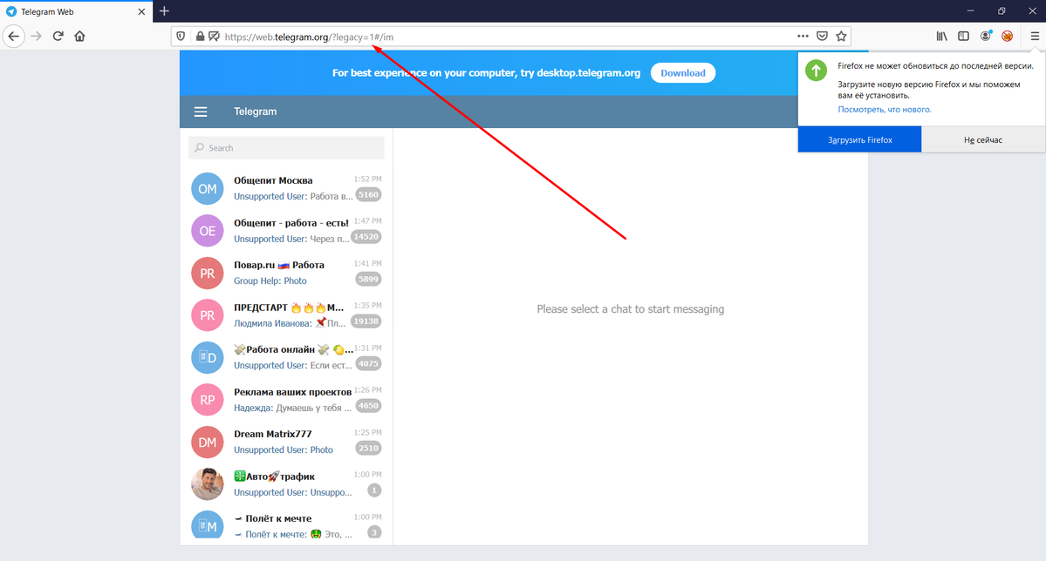View site security padlock details
This screenshot has width=1046, height=561.
coord(200,37)
